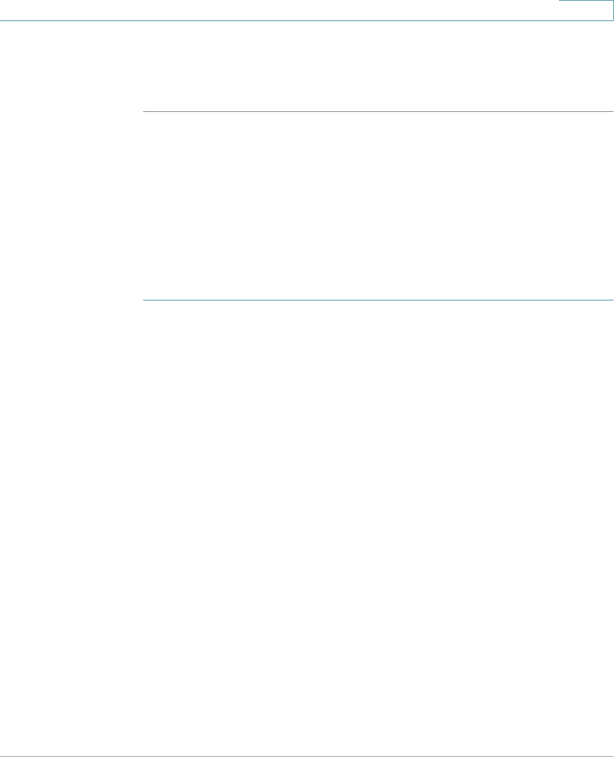Image resolution: width=614 pixels, height=757 pixels.
Task: Click the rounded corner of the header tab box
Action: pyautogui.click(x=612, y=19)
